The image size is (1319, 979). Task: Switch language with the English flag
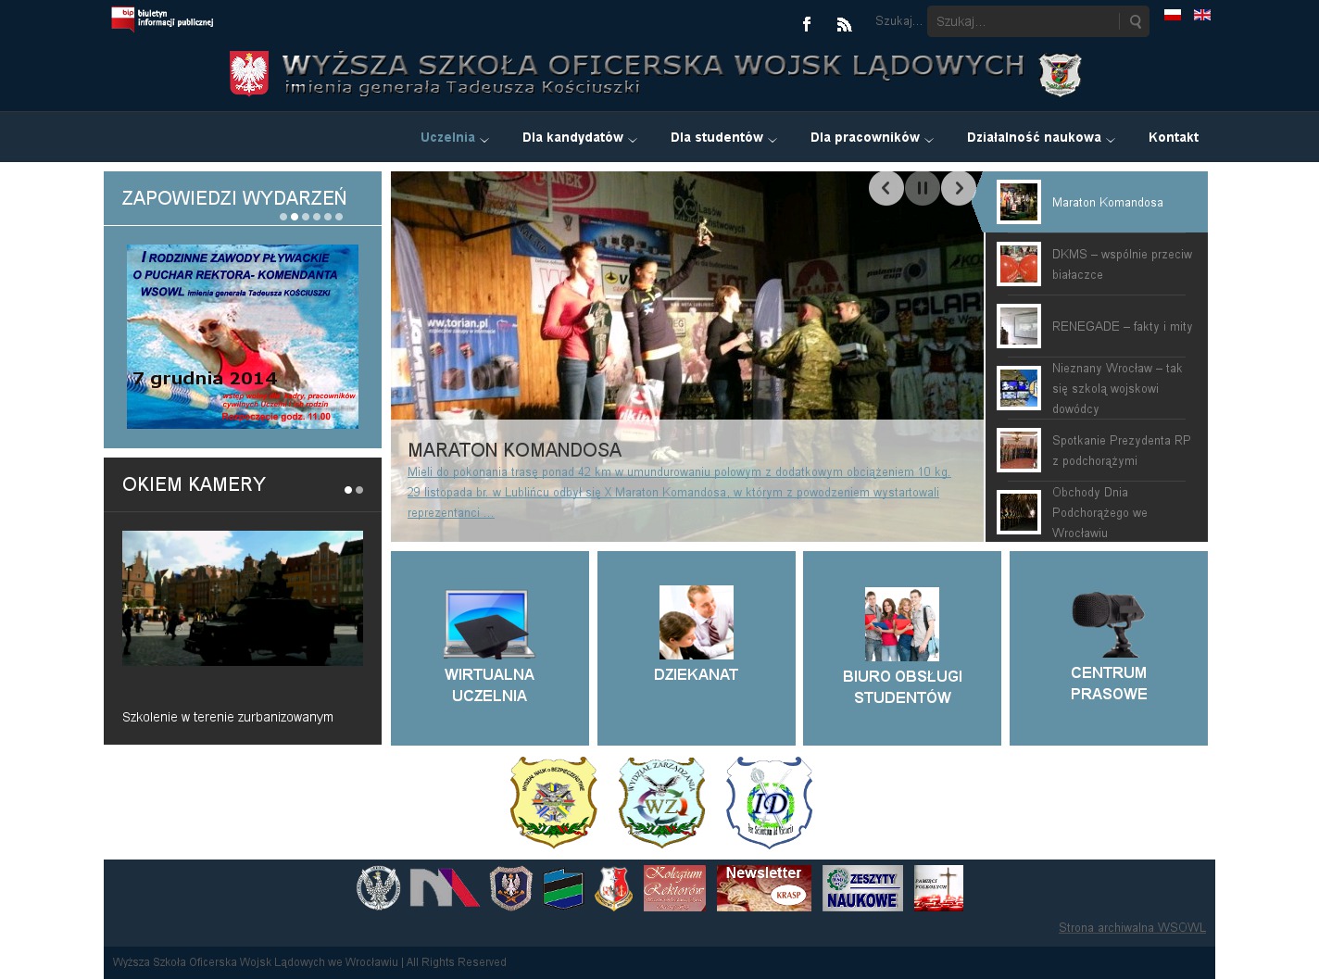tap(1202, 15)
